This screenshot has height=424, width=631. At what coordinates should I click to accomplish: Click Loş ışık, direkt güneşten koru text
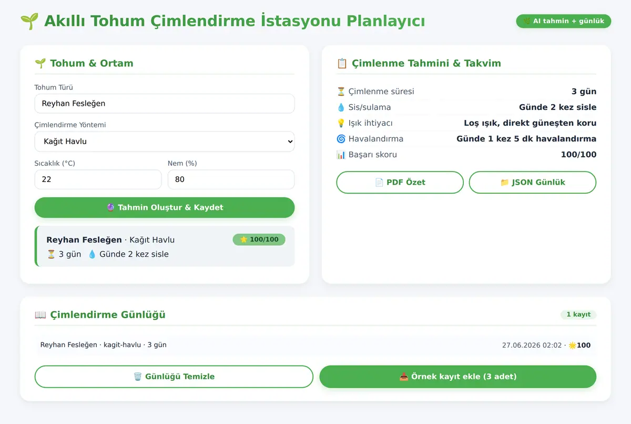pyautogui.click(x=530, y=123)
